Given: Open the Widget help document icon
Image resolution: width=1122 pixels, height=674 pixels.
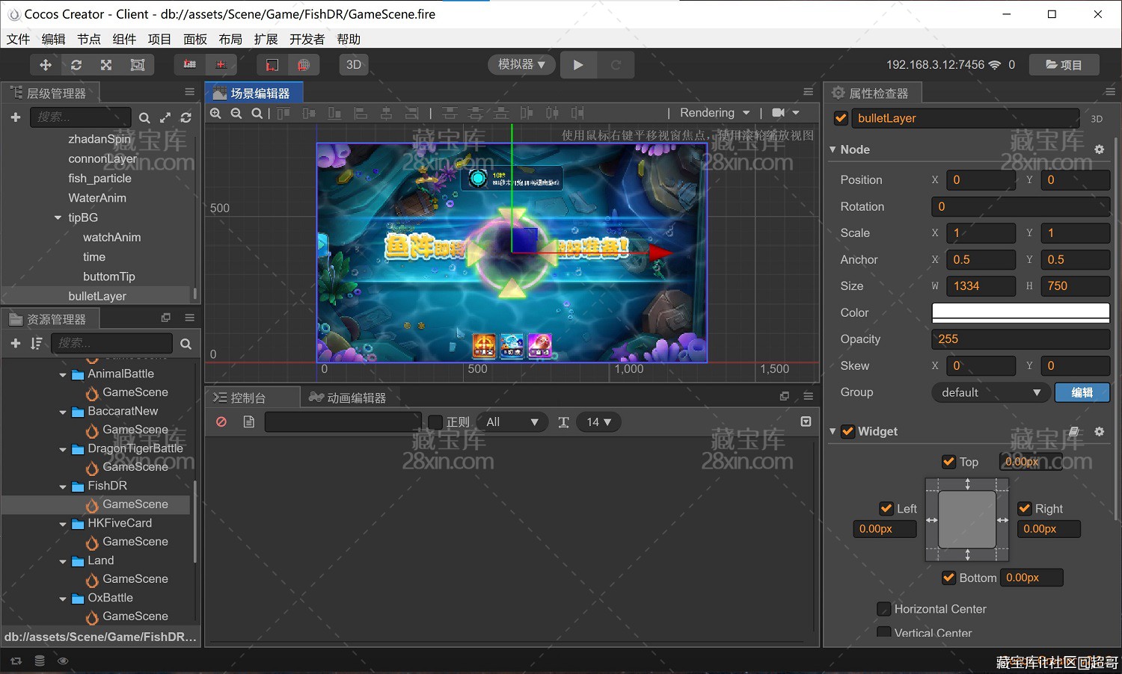Looking at the screenshot, I should [1074, 431].
